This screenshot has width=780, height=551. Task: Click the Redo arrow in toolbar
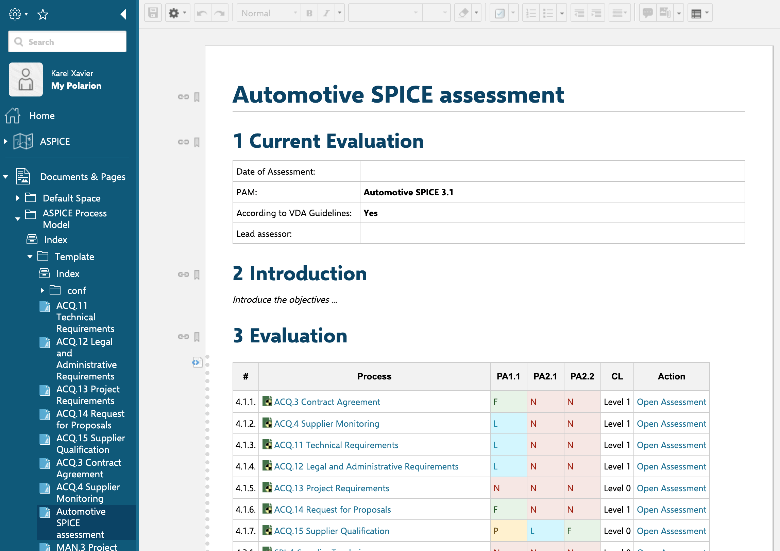(220, 13)
